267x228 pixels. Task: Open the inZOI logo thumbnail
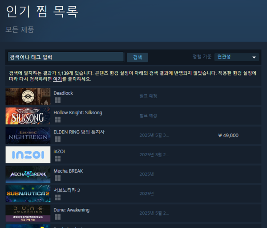28,155
